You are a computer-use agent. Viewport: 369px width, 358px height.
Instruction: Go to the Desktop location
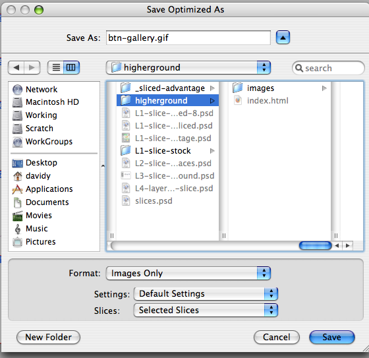34,163
